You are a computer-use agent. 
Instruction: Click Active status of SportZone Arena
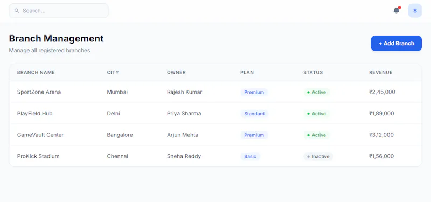[316, 92]
